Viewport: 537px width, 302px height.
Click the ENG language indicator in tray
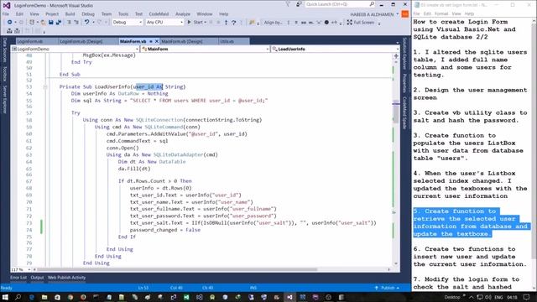click(x=498, y=297)
